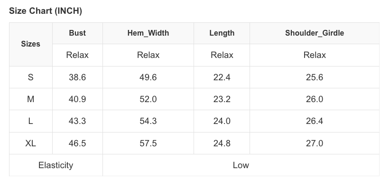Click the Elasticity row label
This screenshot has width=390, height=190.
click(x=56, y=165)
